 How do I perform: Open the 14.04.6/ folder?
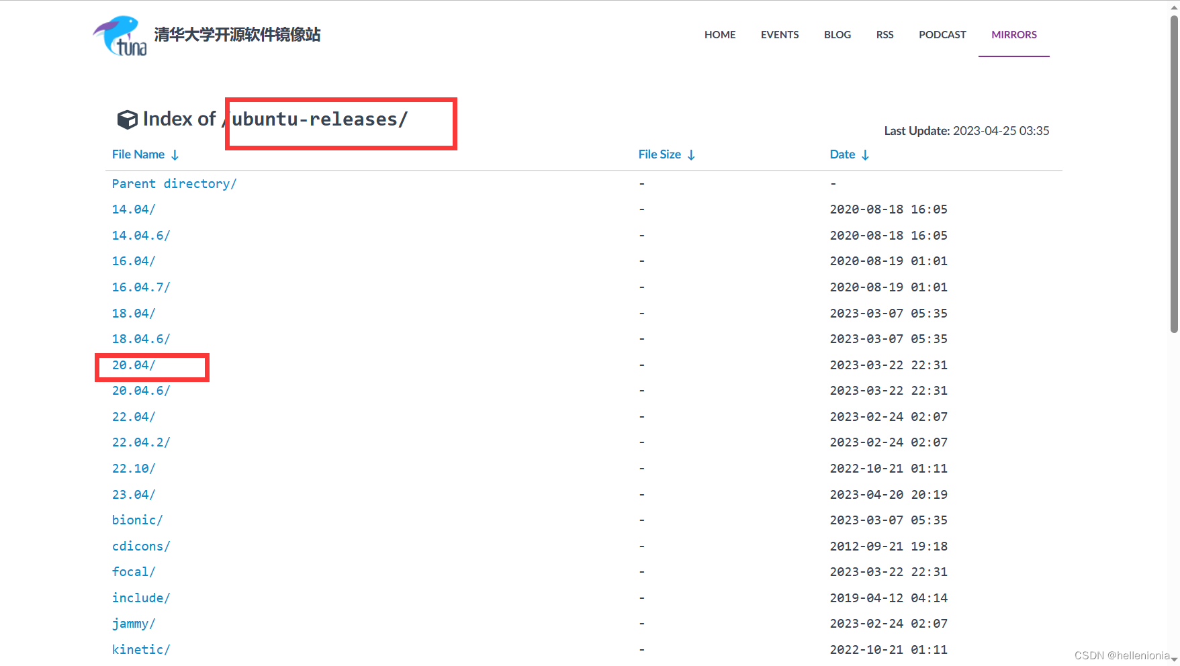[141, 236]
